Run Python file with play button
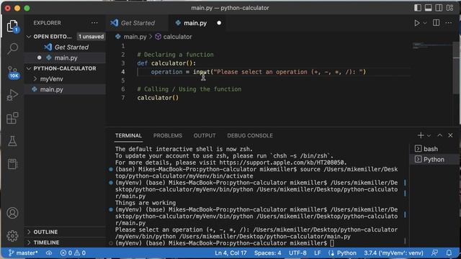The image size is (461, 259). coord(417,23)
